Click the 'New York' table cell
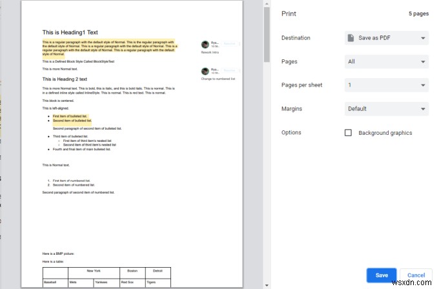The width and height of the screenshot is (439, 289). coord(94,273)
